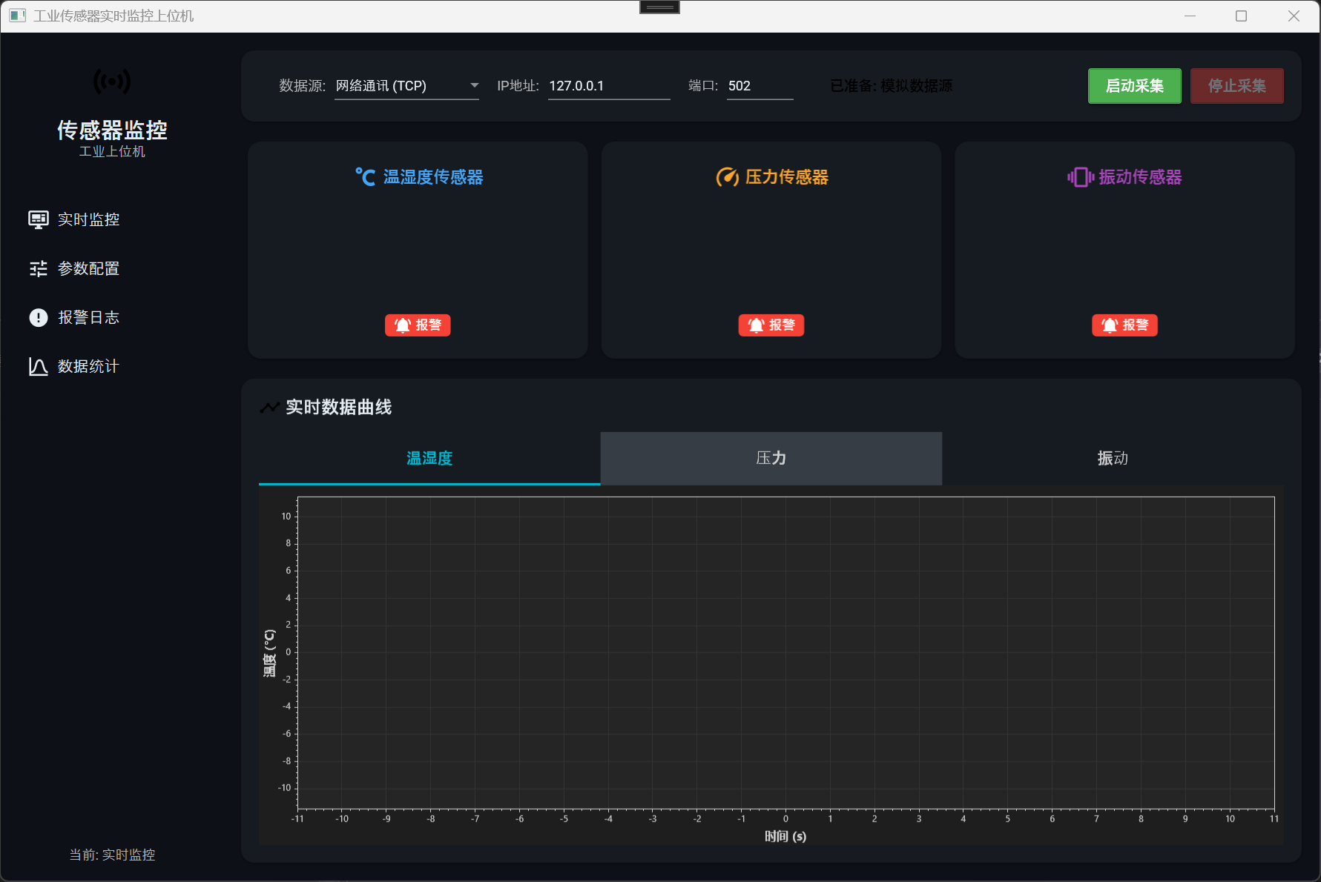Screen dimensions: 1321x882
Task: Click the 振动传感器 card title
Action: tap(1140, 177)
